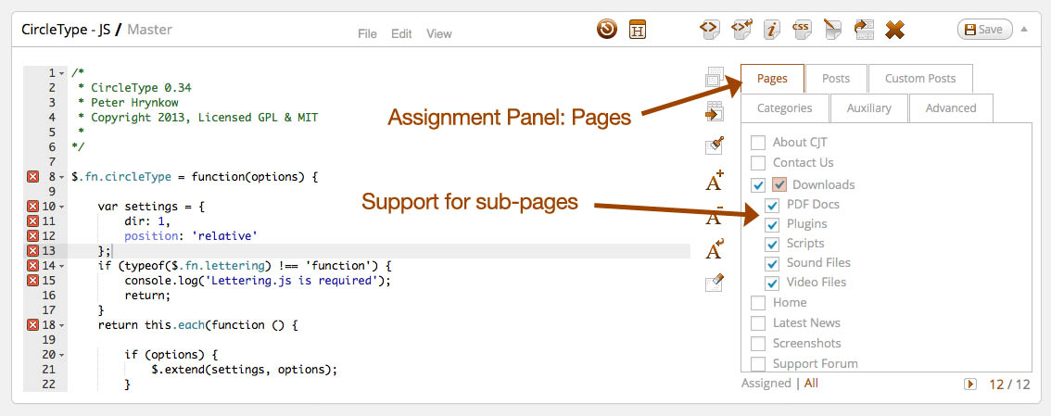Uncheck the Plugins sub-page checkbox
This screenshot has height=416, width=1051.
[772, 224]
